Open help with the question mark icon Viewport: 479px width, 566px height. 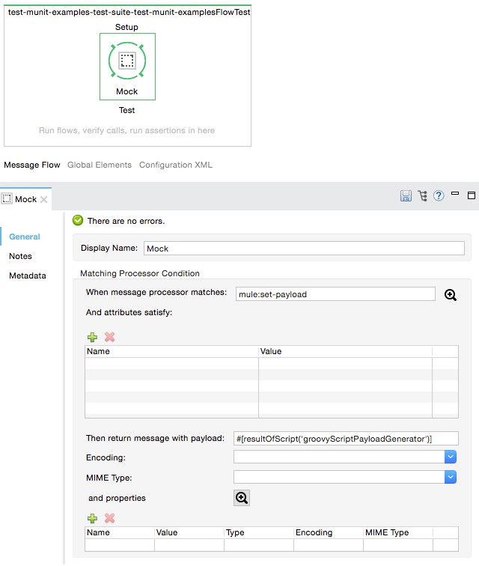(439, 196)
